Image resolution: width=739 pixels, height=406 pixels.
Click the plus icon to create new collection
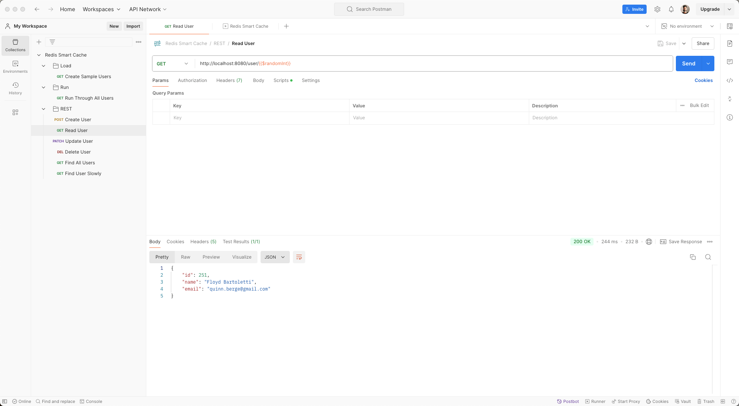[39, 42]
